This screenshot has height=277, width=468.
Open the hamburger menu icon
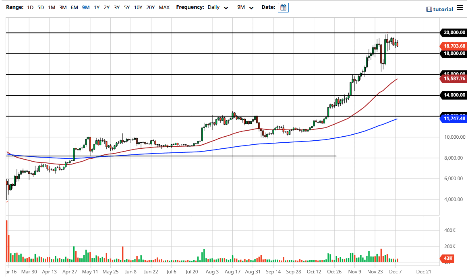pyautogui.click(x=460, y=8)
